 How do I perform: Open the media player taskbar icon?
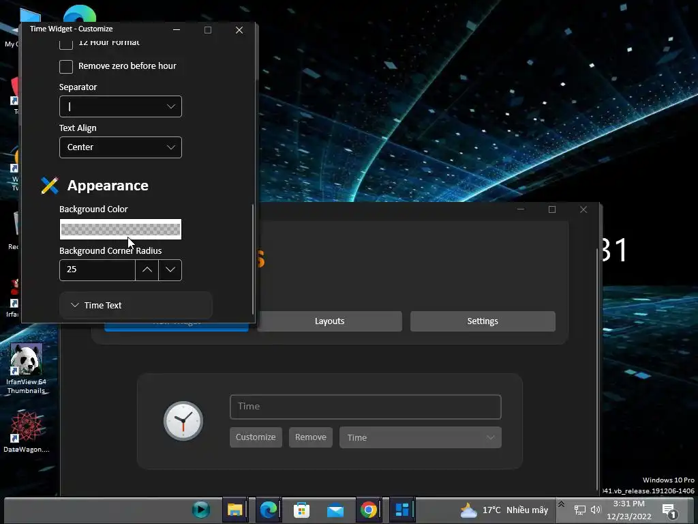pyautogui.click(x=201, y=509)
